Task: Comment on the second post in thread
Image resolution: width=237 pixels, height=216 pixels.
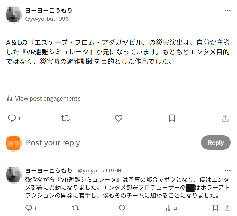Action: [x=29, y=208]
